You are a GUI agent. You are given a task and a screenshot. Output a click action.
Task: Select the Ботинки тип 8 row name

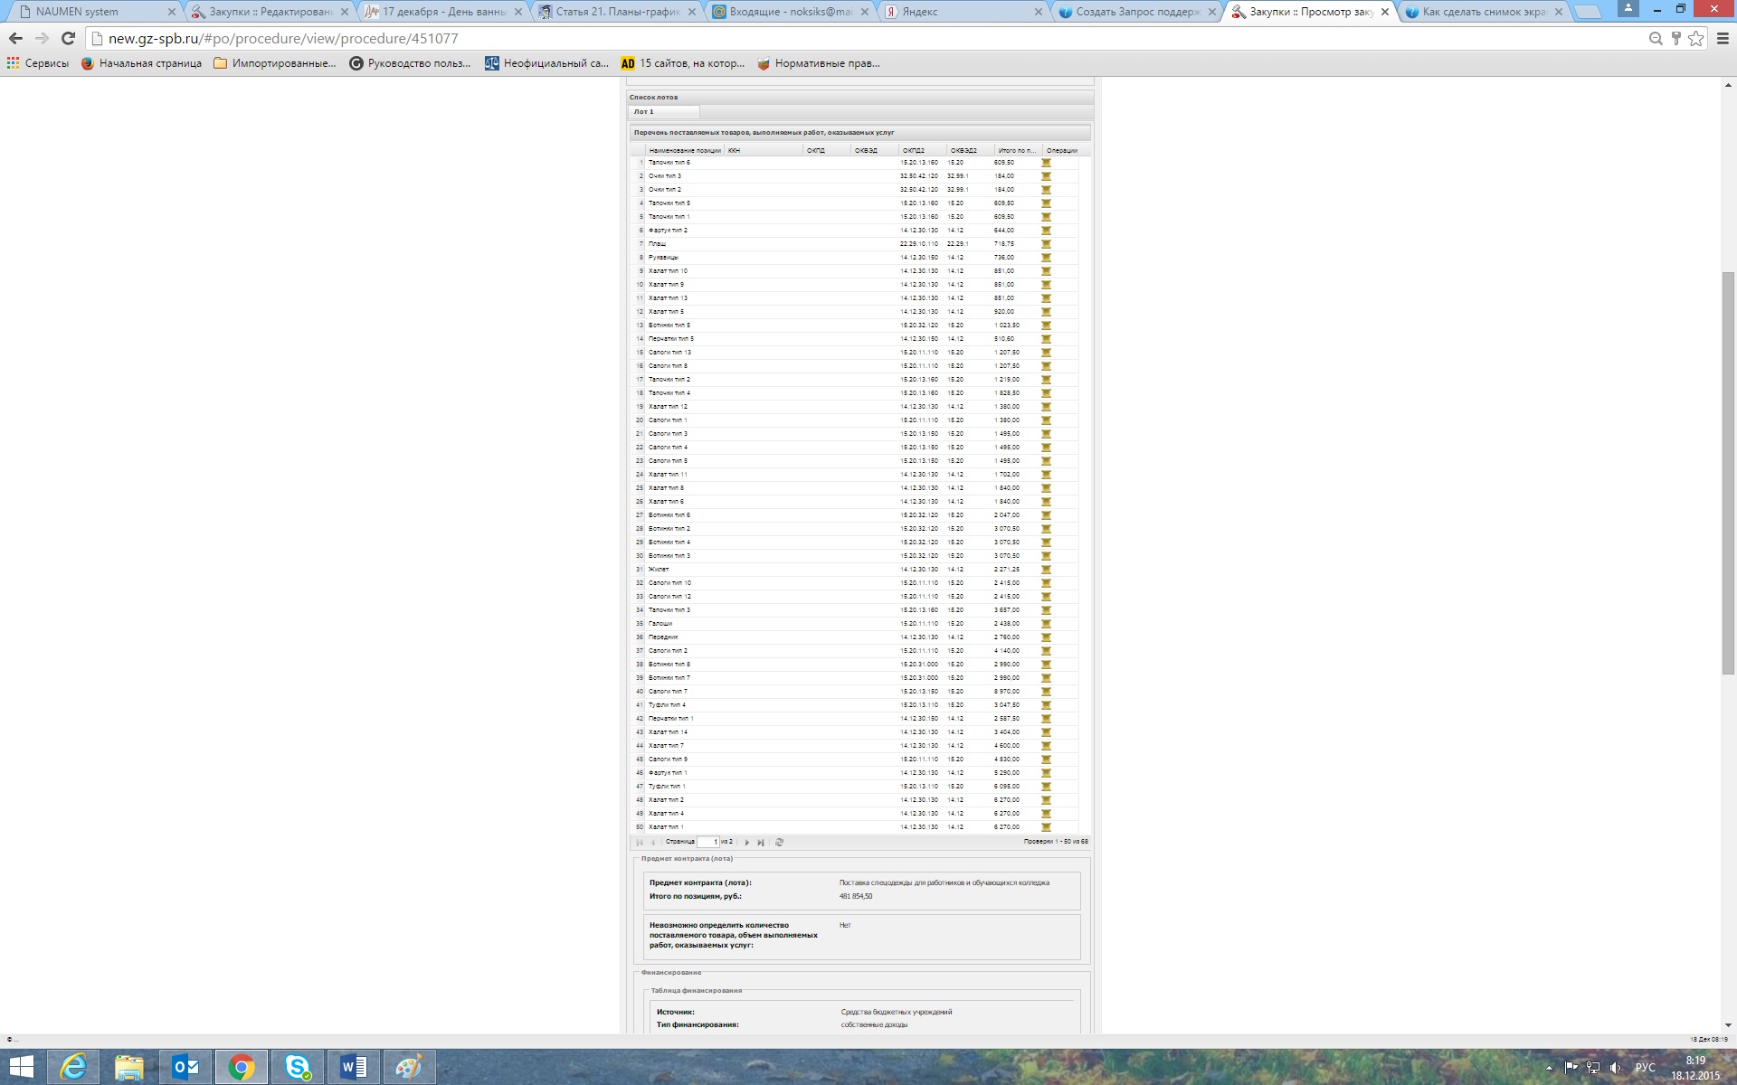pos(669,665)
